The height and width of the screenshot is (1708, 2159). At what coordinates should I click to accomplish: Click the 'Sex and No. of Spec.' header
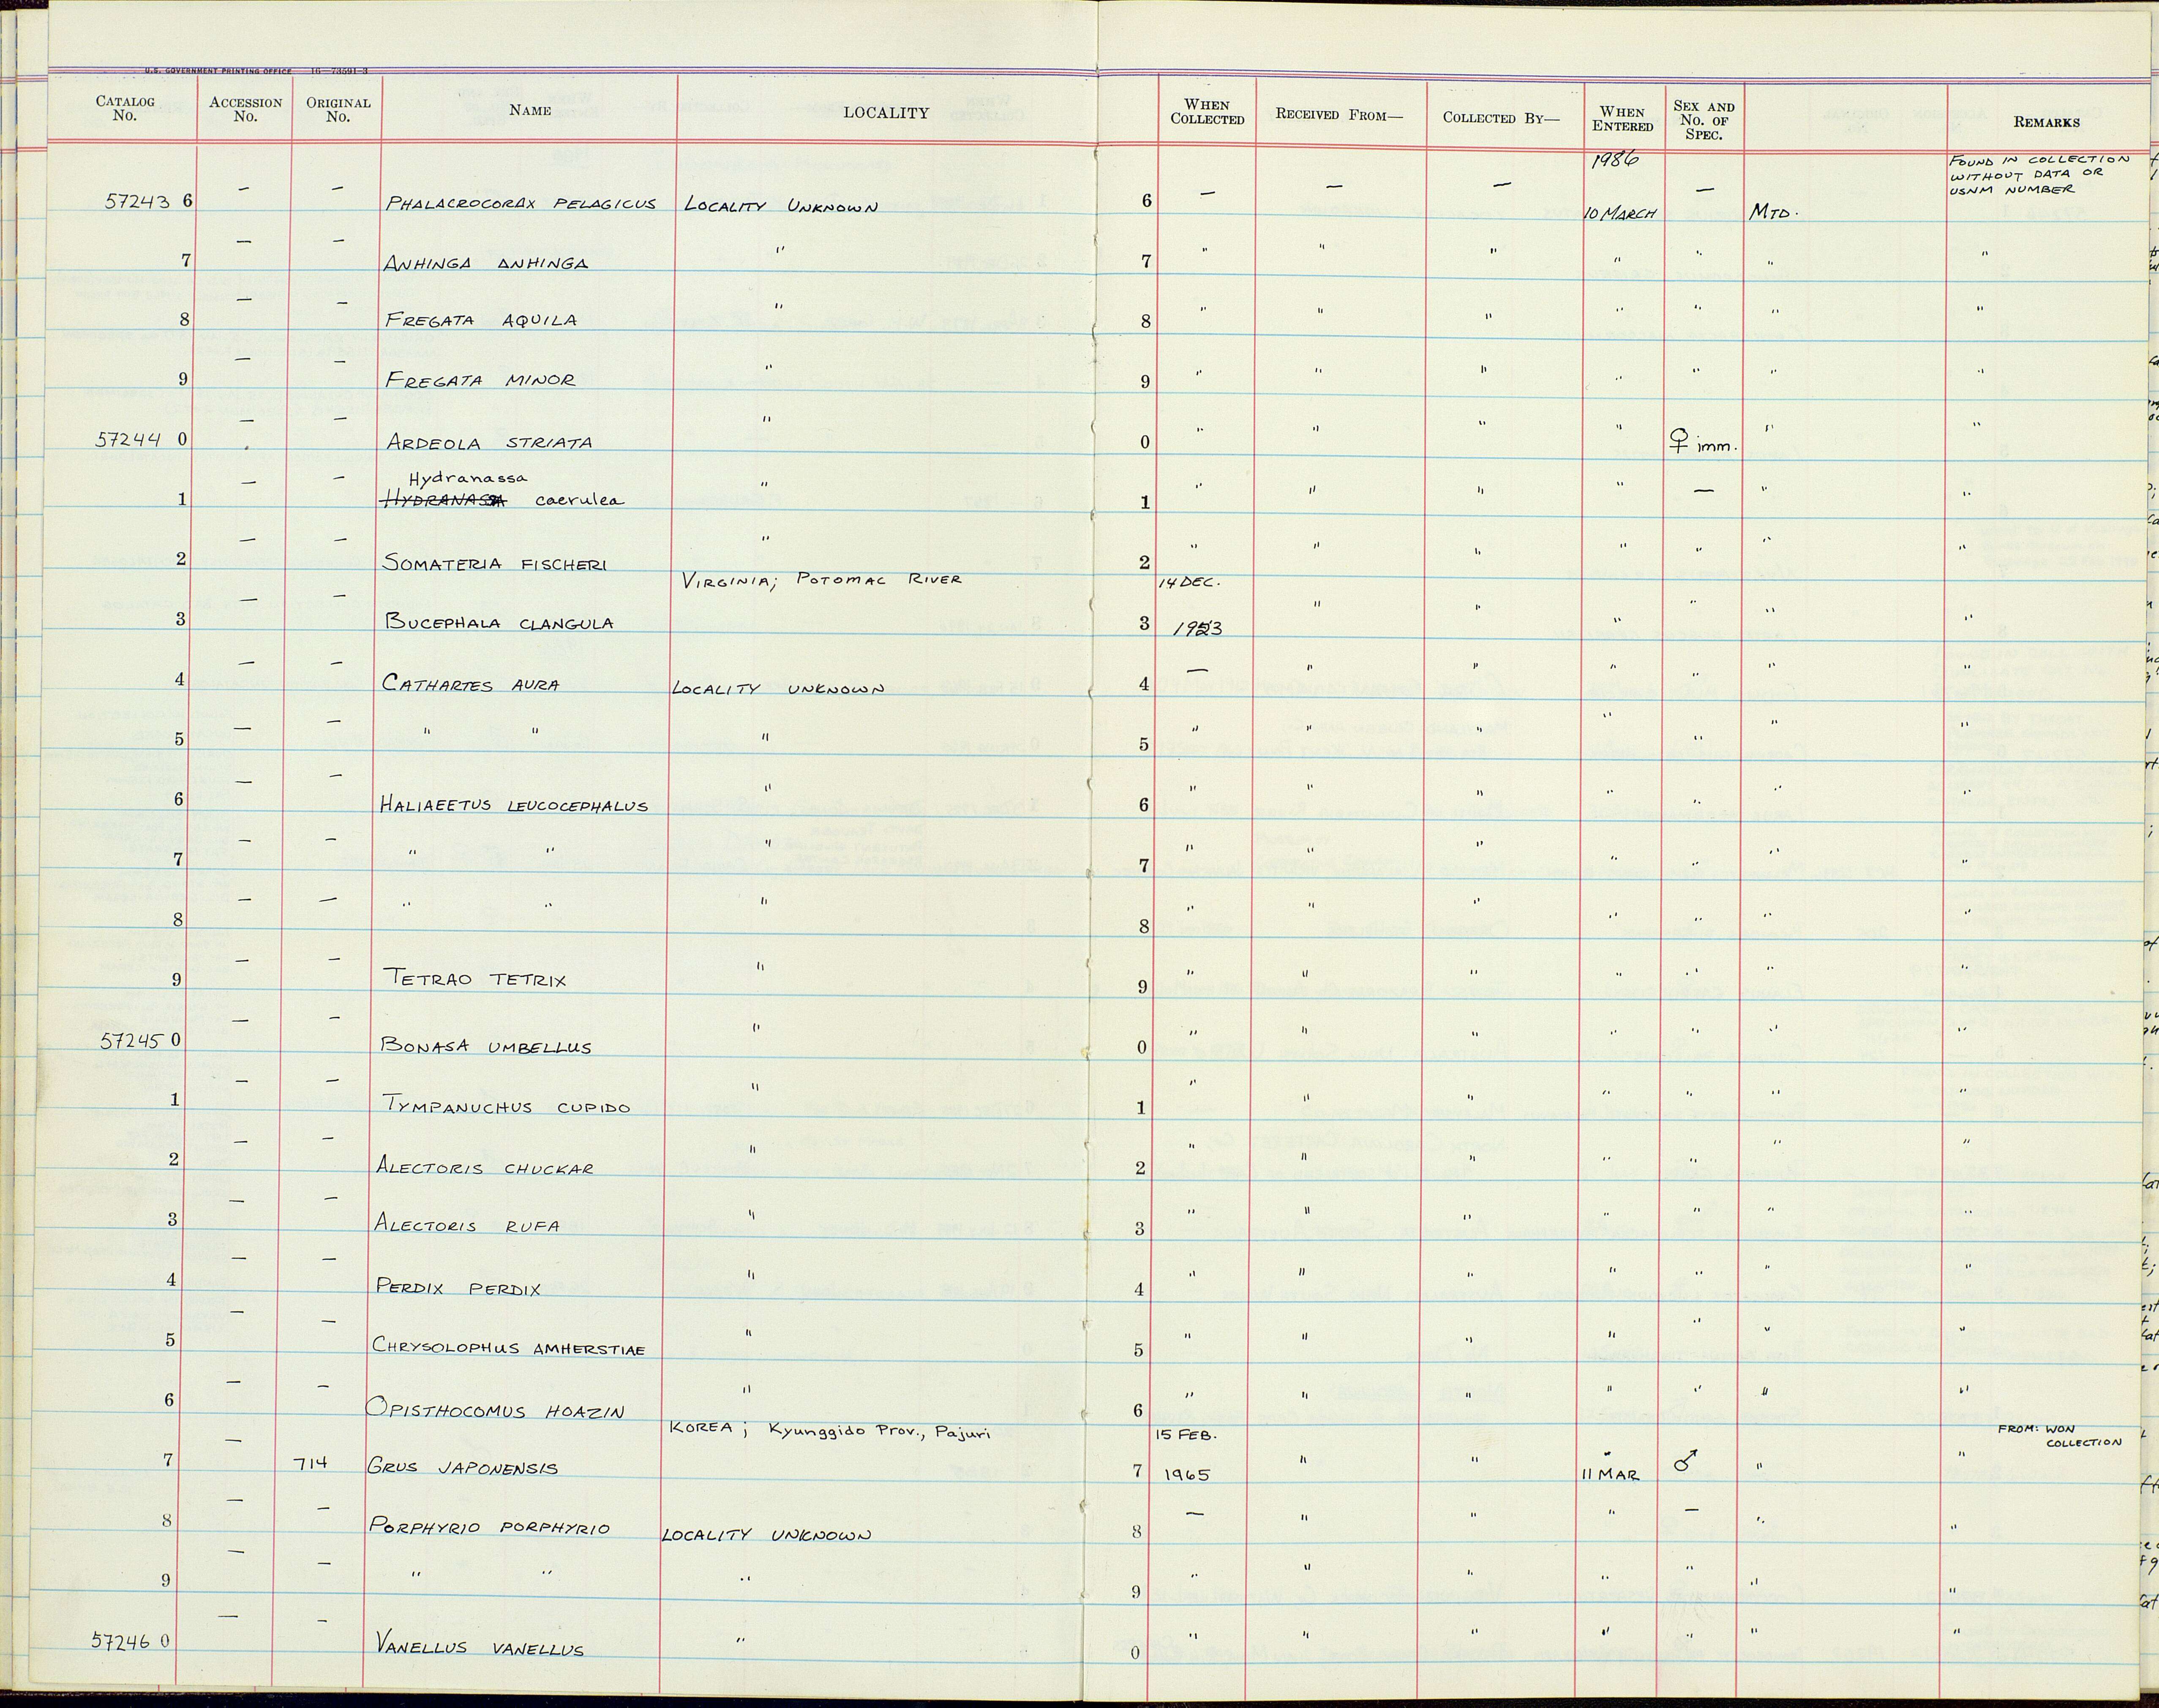(x=1703, y=120)
